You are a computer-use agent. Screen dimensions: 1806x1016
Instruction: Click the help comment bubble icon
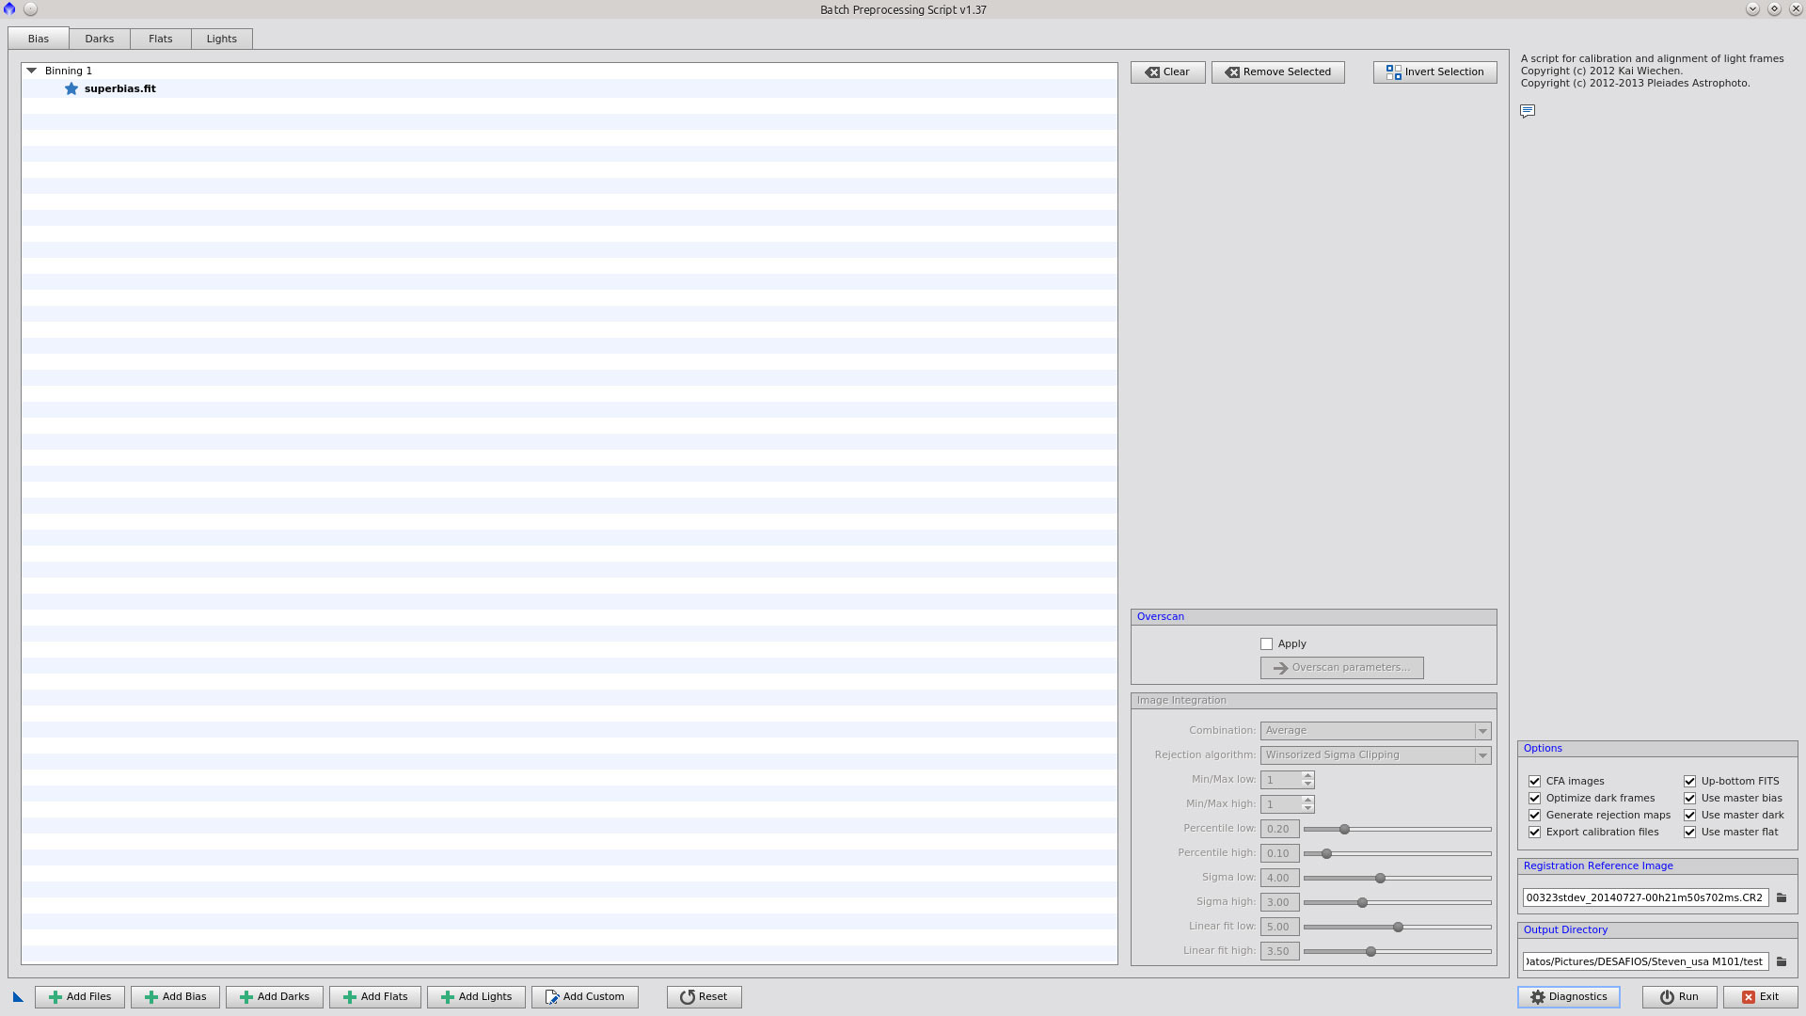(x=1528, y=111)
